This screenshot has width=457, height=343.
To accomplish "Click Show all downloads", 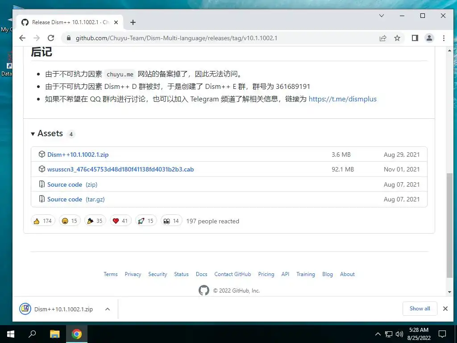I will pyautogui.click(x=420, y=309).
